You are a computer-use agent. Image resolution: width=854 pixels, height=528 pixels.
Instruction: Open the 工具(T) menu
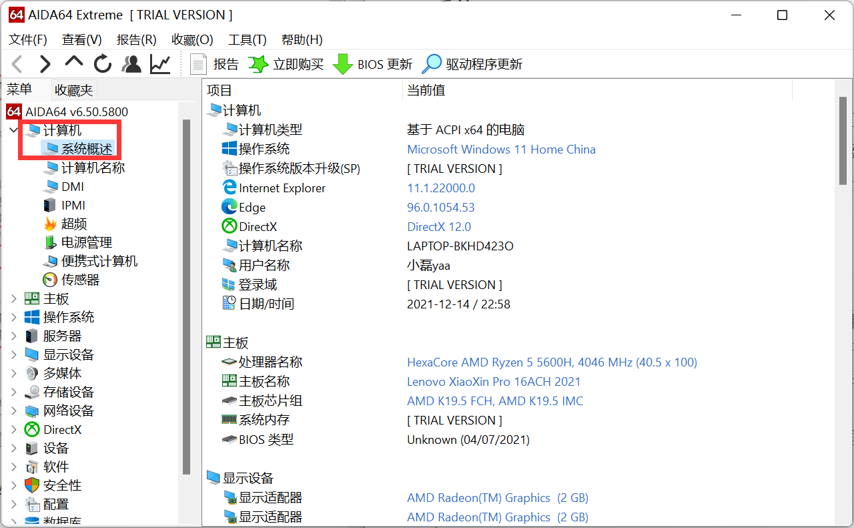247,40
